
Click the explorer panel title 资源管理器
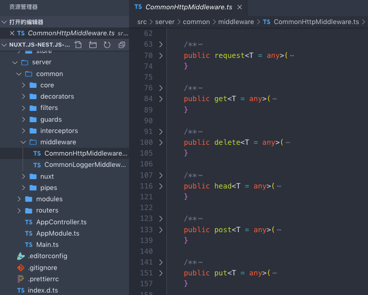click(x=24, y=7)
